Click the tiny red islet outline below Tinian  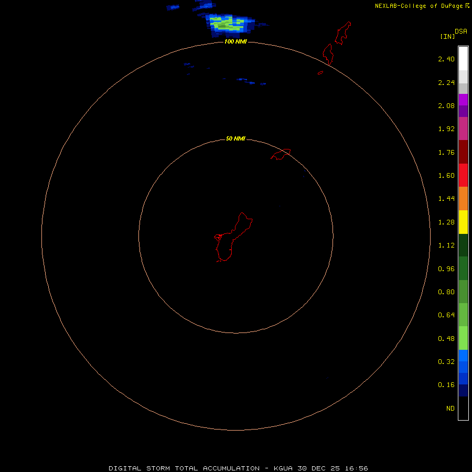click(x=320, y=72)
